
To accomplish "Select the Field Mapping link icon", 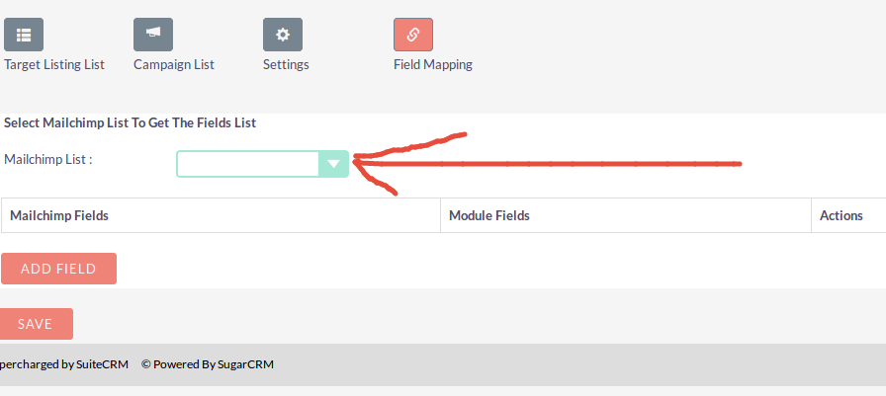I will (x=413, y=35).
